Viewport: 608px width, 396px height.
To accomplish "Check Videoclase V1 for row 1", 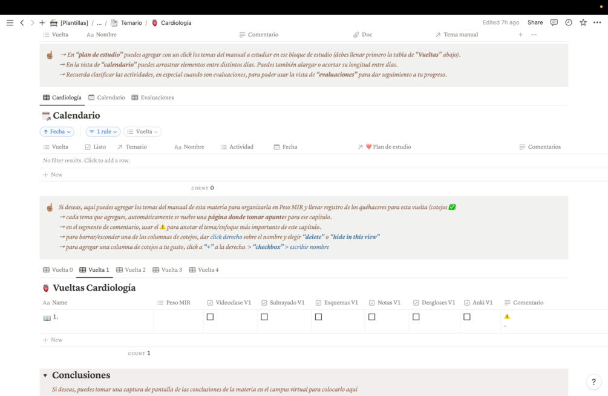I will [x=210, y=317].
